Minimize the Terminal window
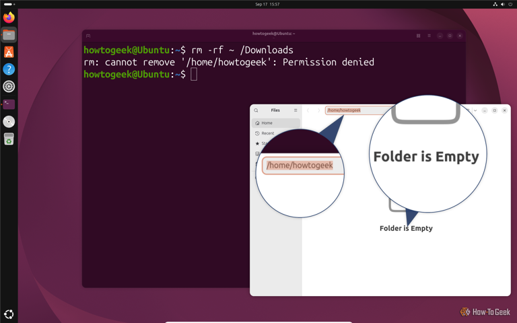Viewport: 517px width, 323px height. [440, 36]
